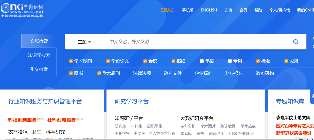Open the 高职学生 link
Screen dimensions: 314x140
click(x=155, y=126)
